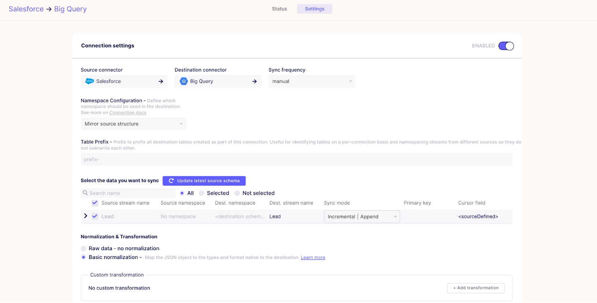Click the magnifier icon in Search name field
Viewport: 597px width, 303px height.
[85, 193]
